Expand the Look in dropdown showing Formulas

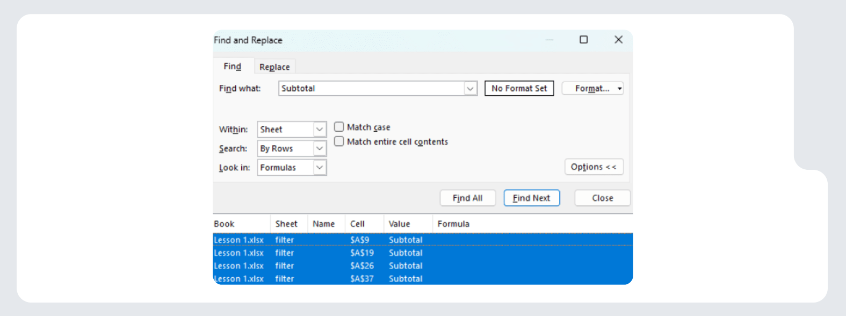[320, 168]
